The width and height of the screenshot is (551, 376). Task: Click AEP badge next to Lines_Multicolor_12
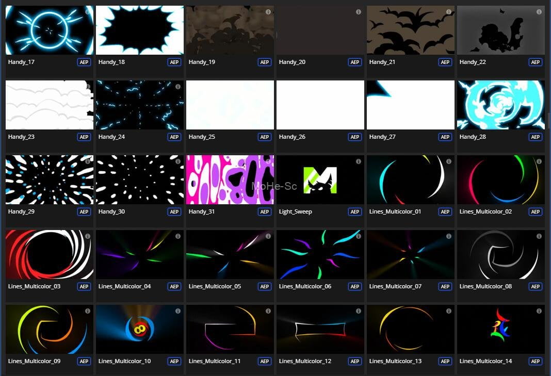[355, 362]
